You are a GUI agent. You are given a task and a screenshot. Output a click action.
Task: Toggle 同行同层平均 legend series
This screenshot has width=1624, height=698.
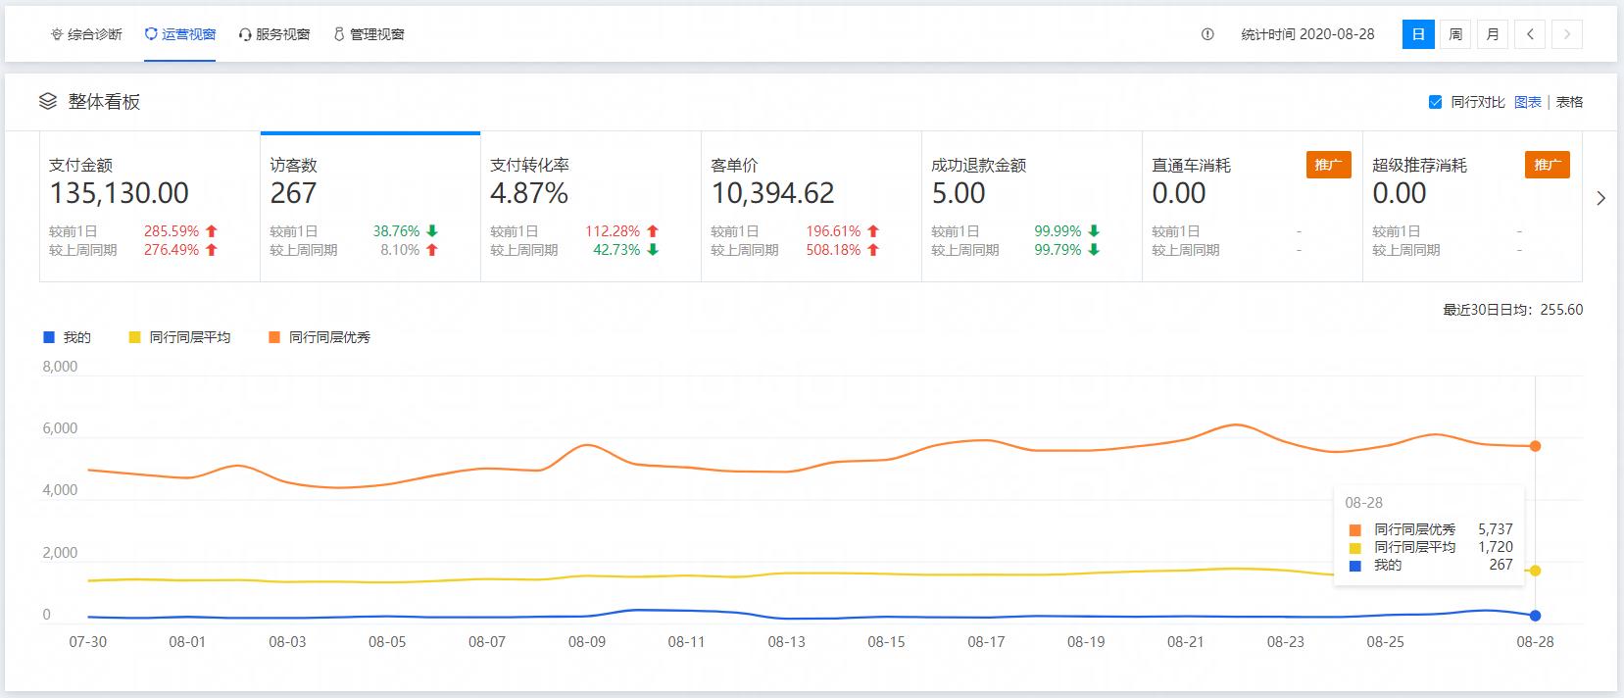click(180, 337)
